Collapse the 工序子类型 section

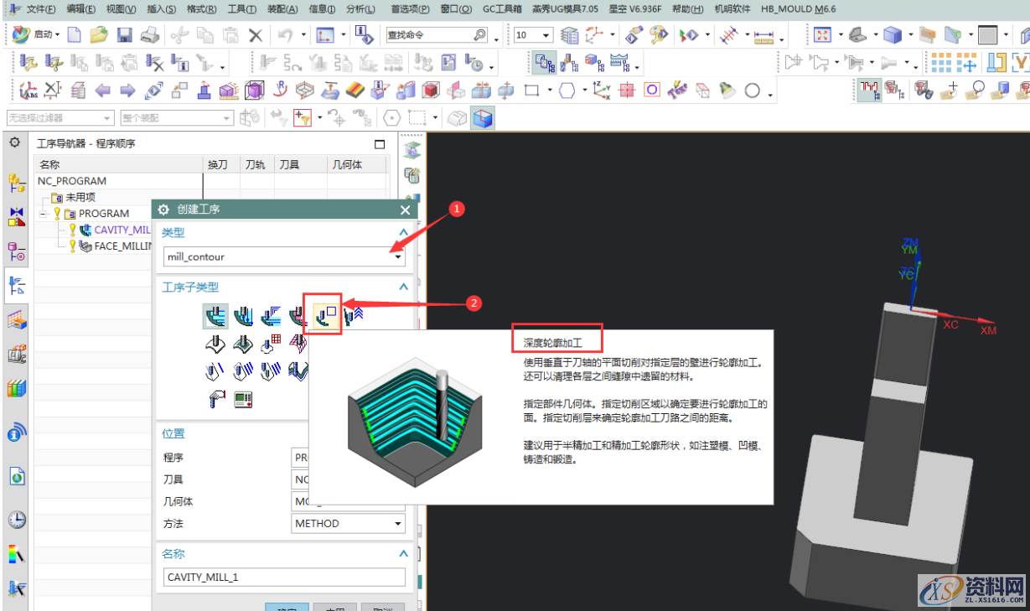pyautogui.click(x=403, y=286)
